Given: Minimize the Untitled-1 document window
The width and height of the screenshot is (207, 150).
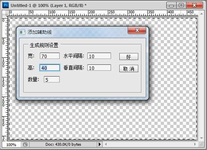Looking at the screenshot, I should point(171,5).
